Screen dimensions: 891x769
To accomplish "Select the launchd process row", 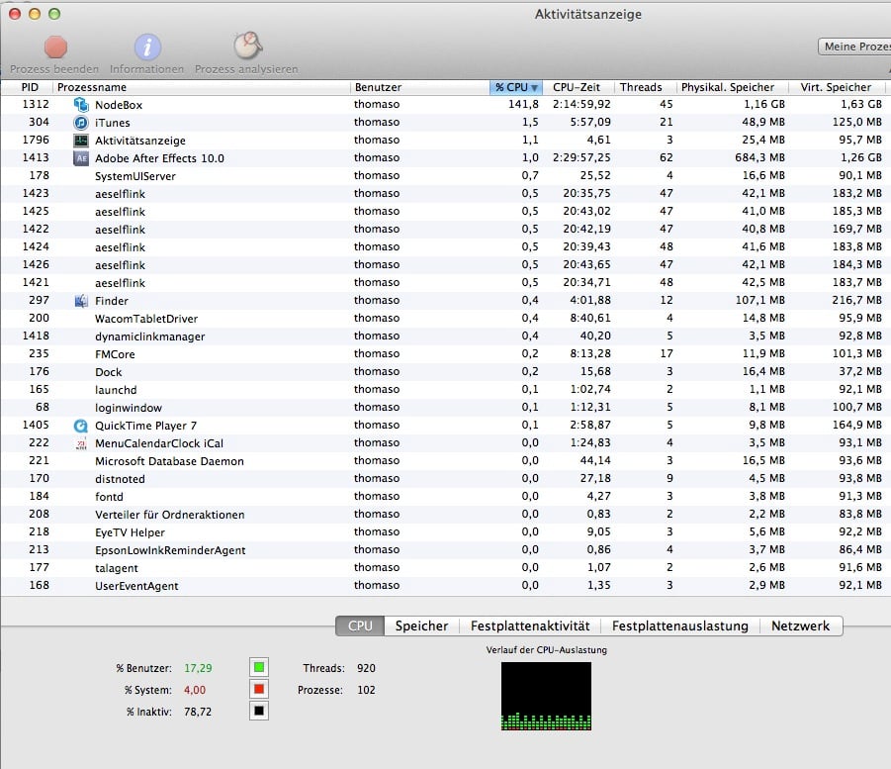I will click(443, 390).
